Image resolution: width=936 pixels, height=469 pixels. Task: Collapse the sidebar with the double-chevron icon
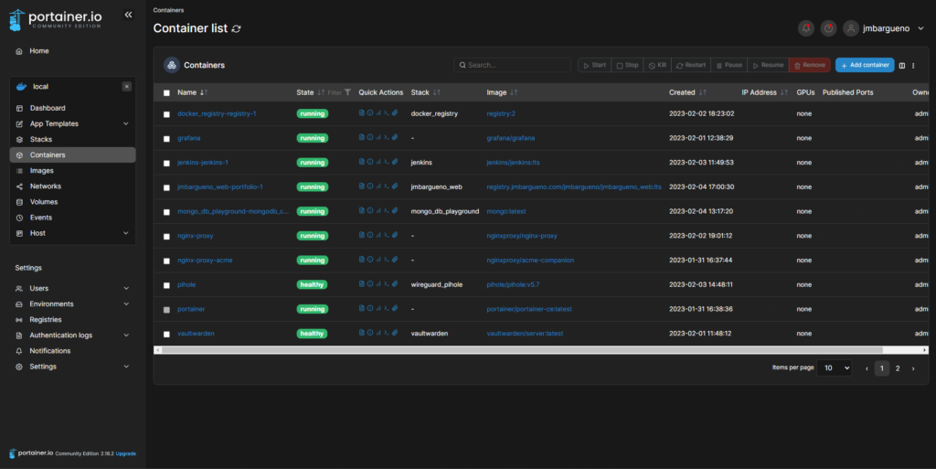[x=128, y=15]
